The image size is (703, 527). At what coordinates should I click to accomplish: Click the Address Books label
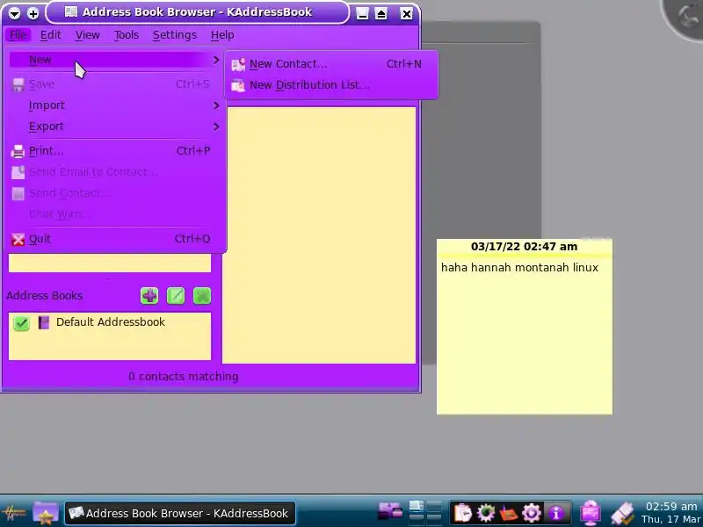[45, 296]
